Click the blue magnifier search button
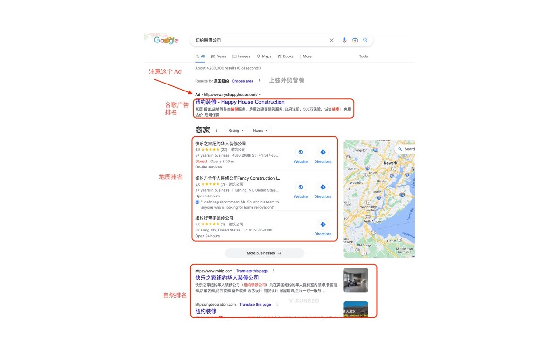 pos(365,40)
